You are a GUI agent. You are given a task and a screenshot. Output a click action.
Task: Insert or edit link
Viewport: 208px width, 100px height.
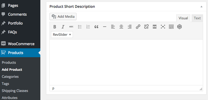[x=138, y=27]
